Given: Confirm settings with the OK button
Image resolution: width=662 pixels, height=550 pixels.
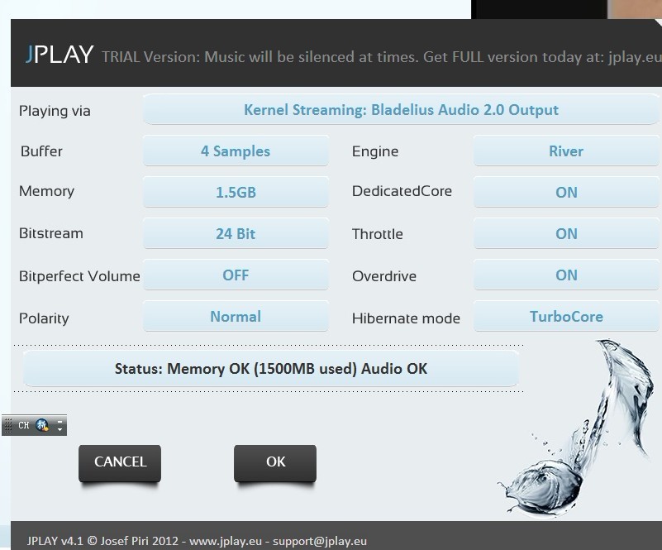Looking at the screenshot, I should point(275,462).
